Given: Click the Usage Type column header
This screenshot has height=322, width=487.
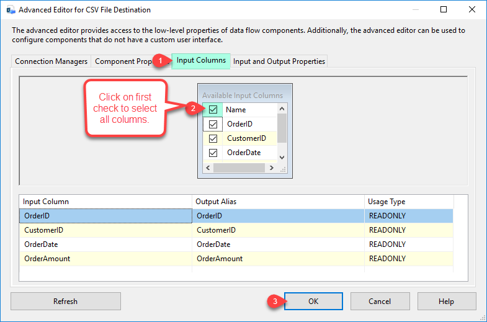Looking at the screenshot, I should (x=409, y=202).
